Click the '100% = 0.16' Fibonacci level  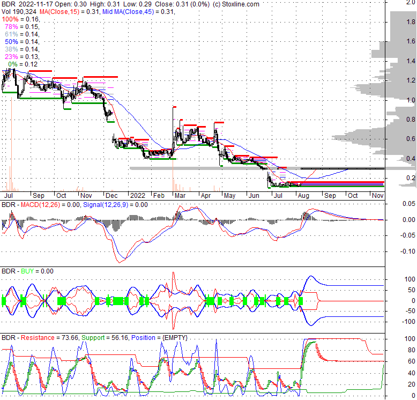coord(21,19)
